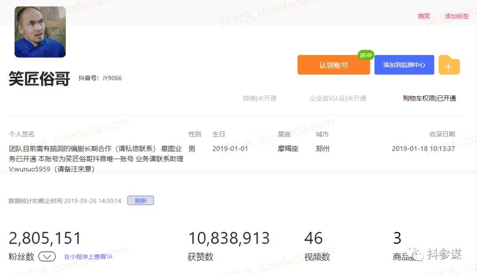Click the fans count 2,805,151
477x275 pixels.
[44, 238]
